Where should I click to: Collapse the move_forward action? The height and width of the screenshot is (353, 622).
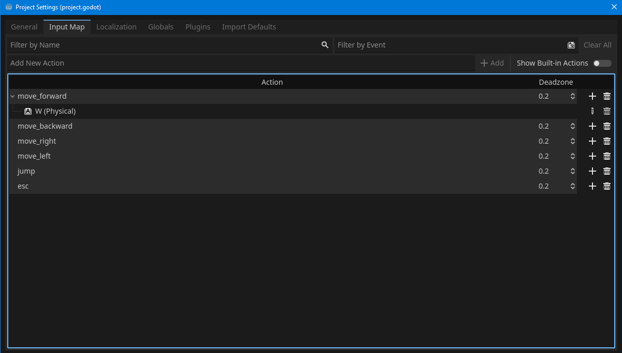pos(12,96)
